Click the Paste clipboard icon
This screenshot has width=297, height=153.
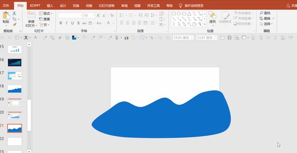(6, 16)
